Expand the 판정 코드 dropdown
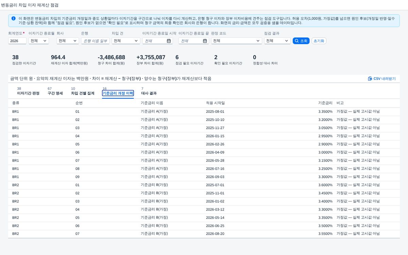 [236, 41]
